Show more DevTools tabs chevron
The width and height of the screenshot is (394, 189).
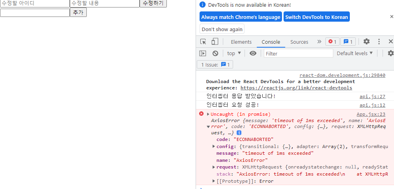[319, 42]
